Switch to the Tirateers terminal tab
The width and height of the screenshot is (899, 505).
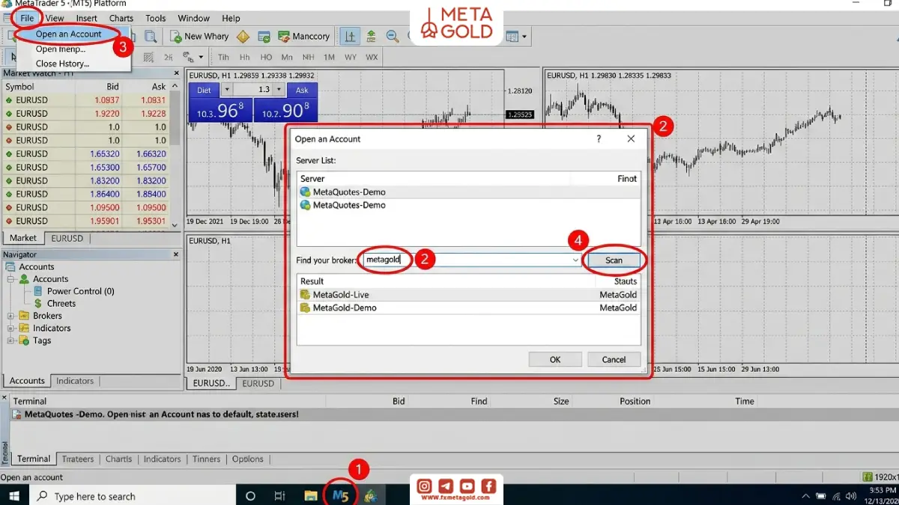[78, 459]
